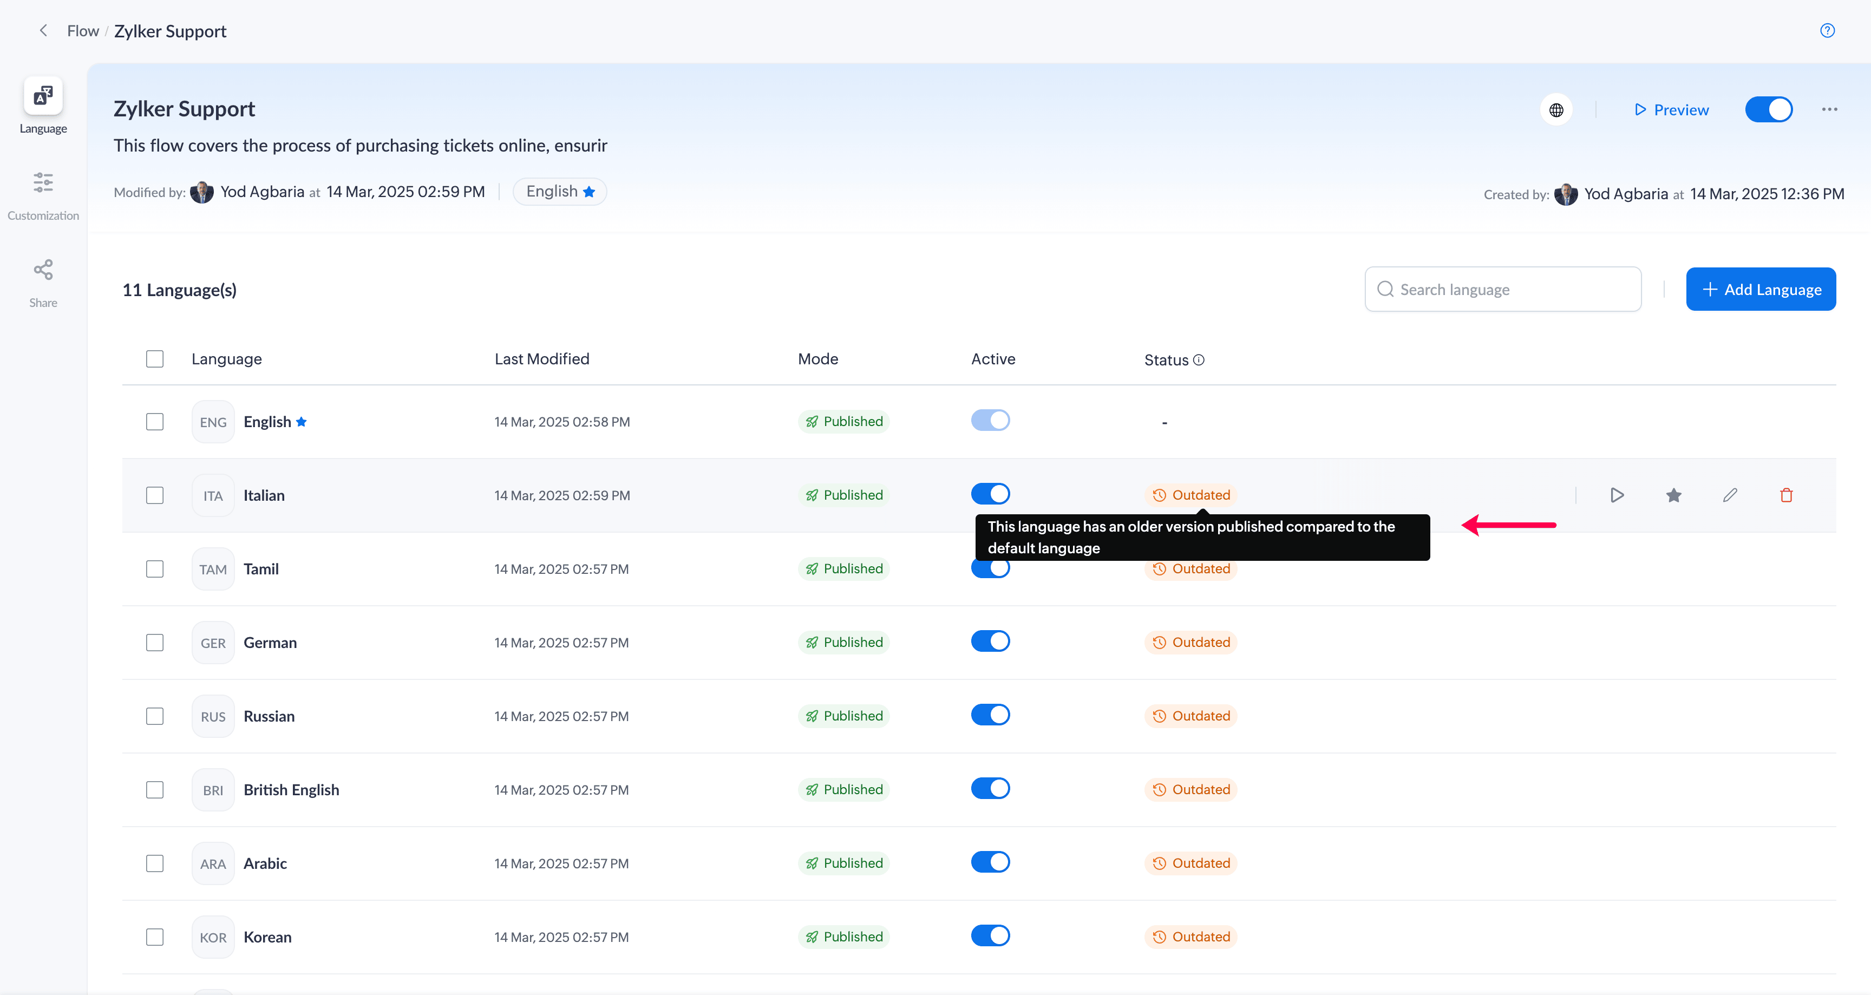Edit Italian using the pencil icon
This screenshot has height=995, width=1871.
tap(1730, 495)
